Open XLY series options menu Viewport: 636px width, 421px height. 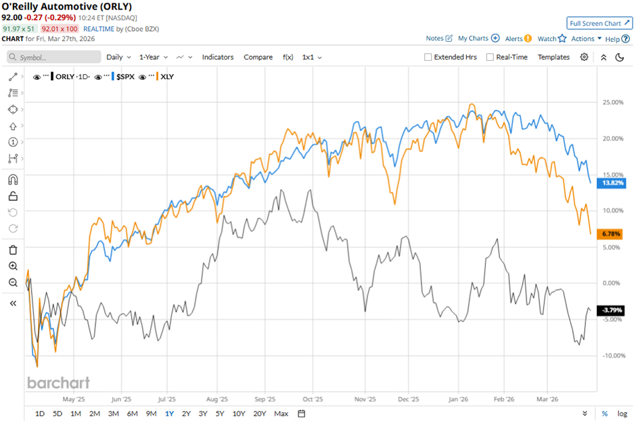point(152,76)
